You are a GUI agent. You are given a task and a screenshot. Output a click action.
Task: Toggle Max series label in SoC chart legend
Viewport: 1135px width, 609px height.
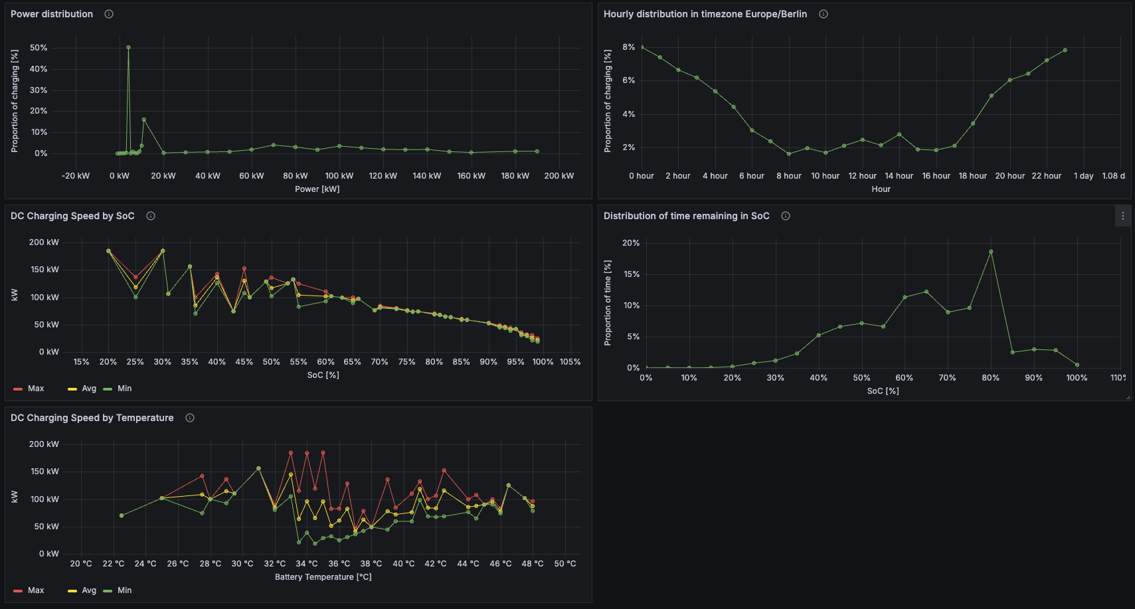coord(36,389)
